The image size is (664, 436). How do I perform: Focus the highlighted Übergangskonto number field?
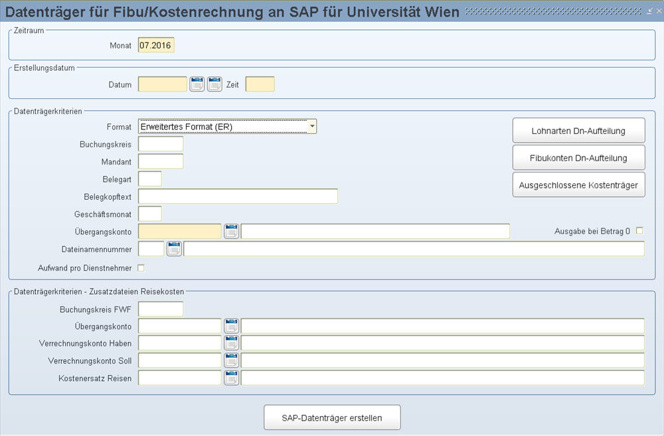180,232
